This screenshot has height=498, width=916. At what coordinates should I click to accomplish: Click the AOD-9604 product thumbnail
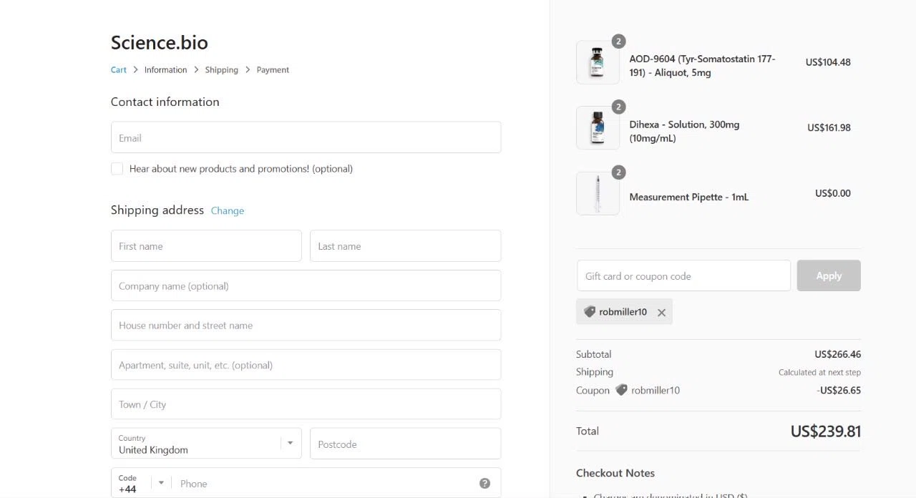[597, 62]
